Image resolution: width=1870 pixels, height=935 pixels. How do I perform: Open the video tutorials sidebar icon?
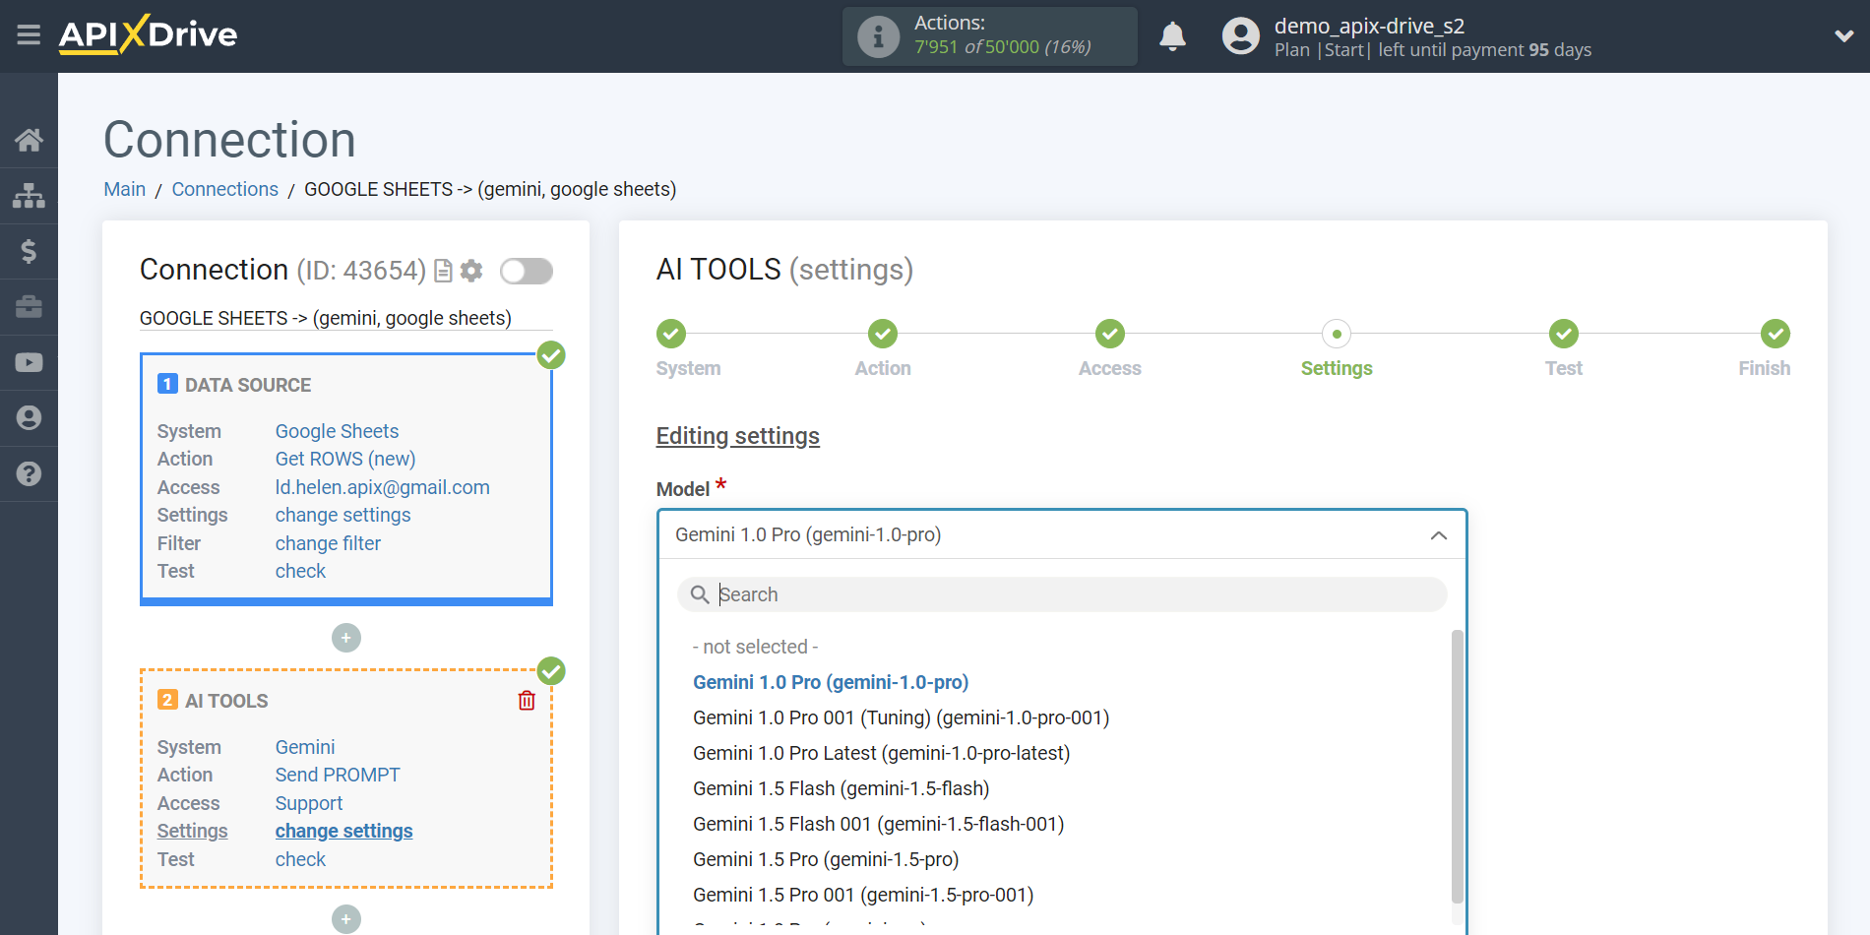click(29, 362)
